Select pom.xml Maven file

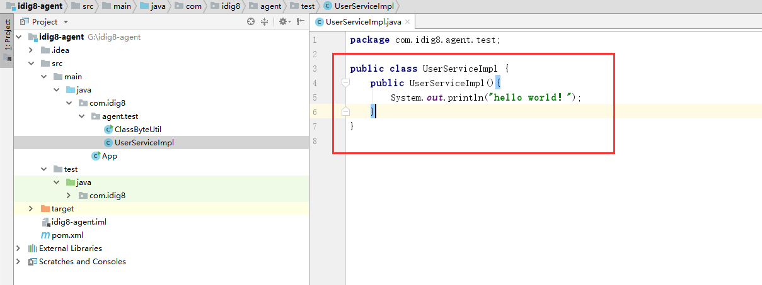pos(161,235)
